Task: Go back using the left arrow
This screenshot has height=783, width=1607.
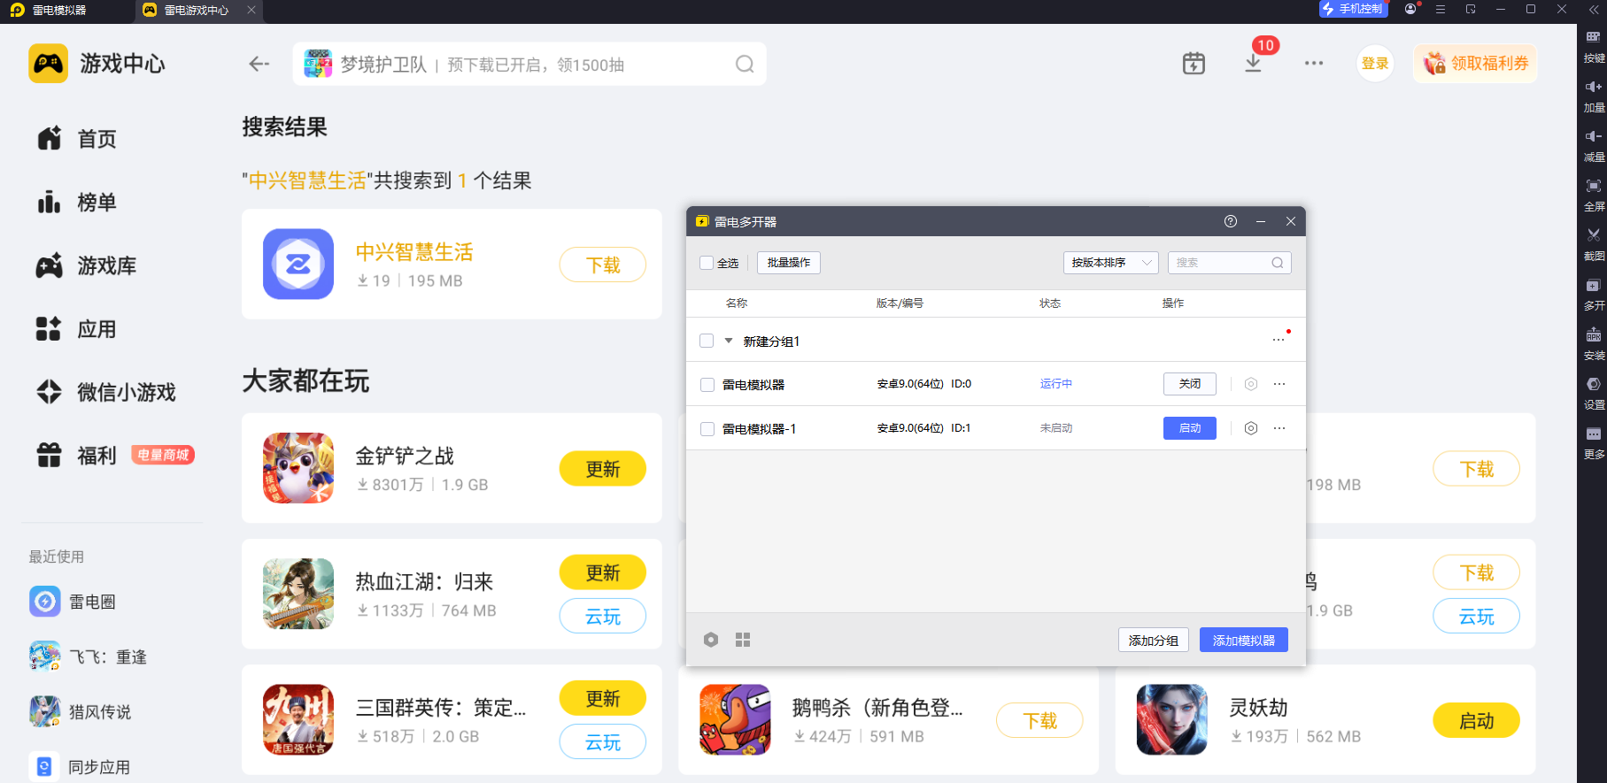Action: [x=259, y=64]
